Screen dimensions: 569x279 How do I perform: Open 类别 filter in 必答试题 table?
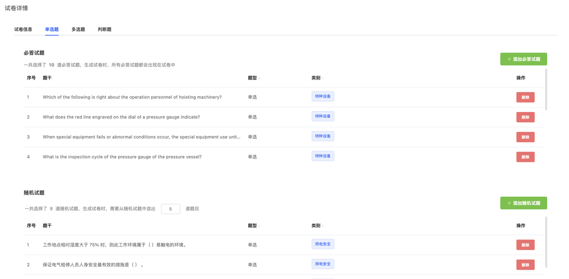click(322, 78)
